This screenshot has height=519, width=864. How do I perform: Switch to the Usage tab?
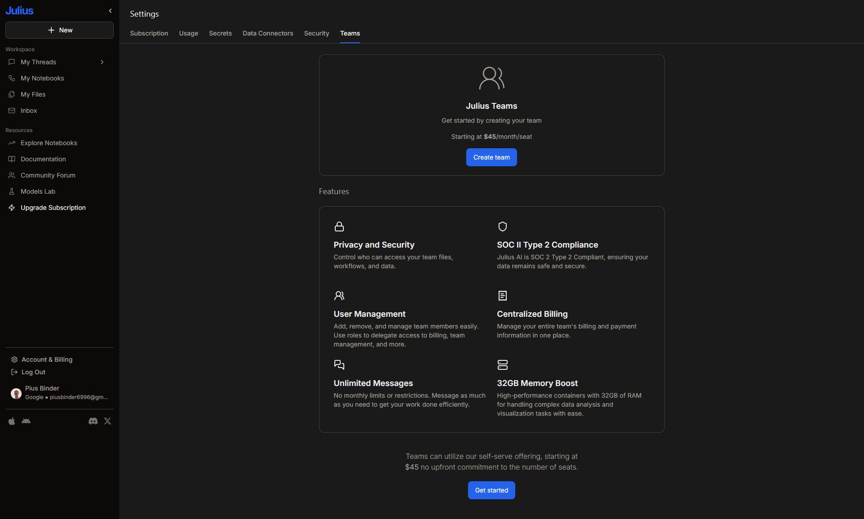tap(189, 33)
